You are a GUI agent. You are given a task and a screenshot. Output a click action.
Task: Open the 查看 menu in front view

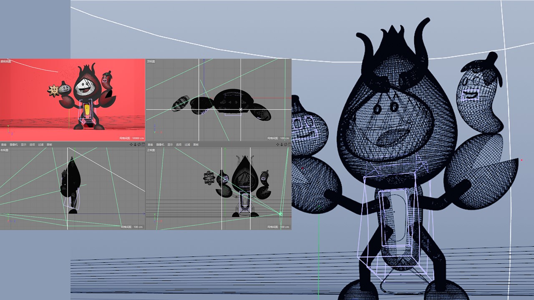coord(150,145)
